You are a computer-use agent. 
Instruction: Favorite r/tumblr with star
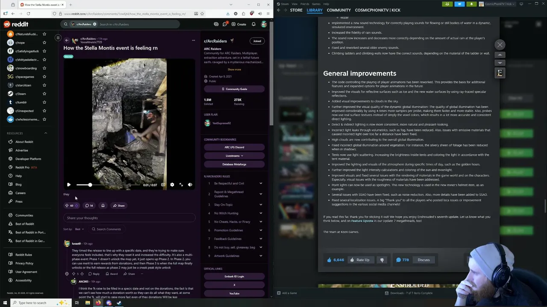(44, 102)
